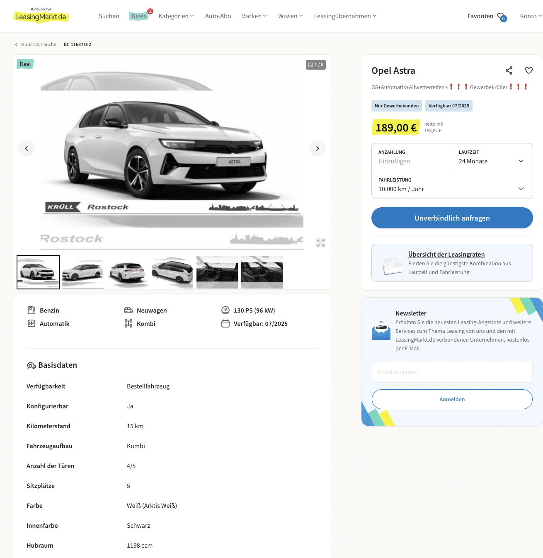Click the 1198 ccm value
The height and width of the screenshot is (558, 543).
[140, 546]
